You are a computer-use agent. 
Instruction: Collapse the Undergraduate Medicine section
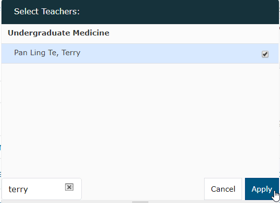pyautogui.click(x=58, y=33)
